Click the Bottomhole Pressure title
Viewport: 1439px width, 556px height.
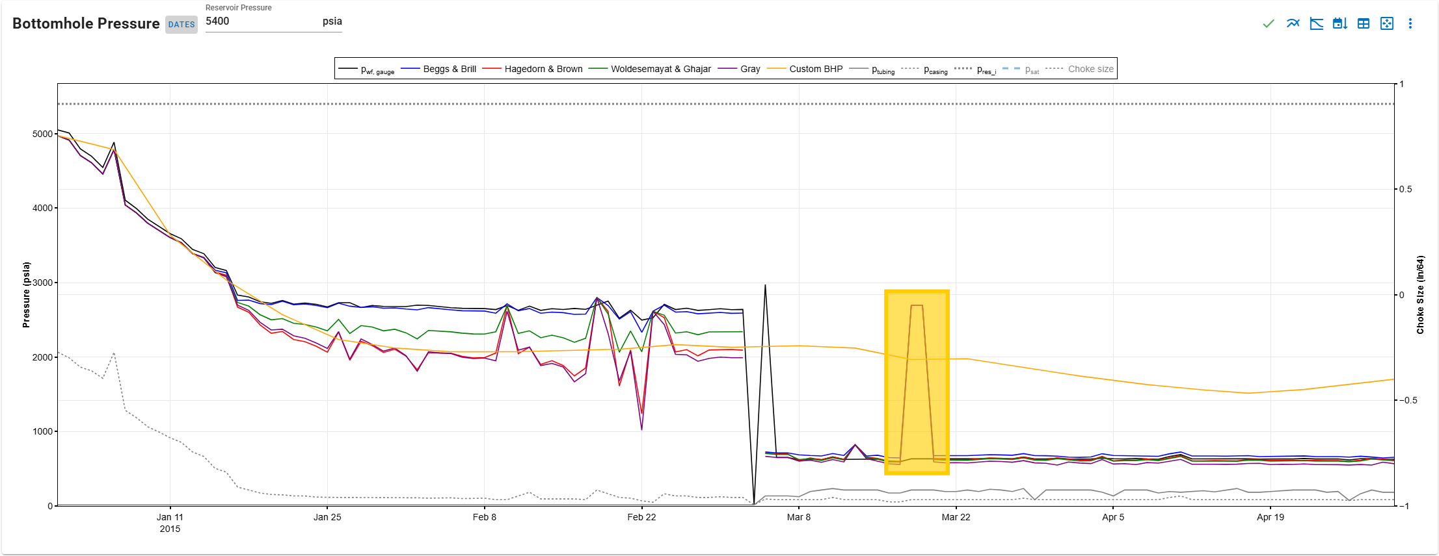[86, 23]
